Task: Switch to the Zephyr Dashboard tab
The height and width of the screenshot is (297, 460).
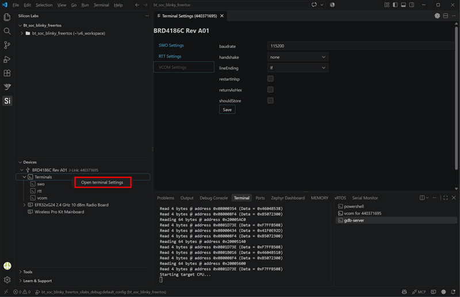Action: tap(287, 197)
